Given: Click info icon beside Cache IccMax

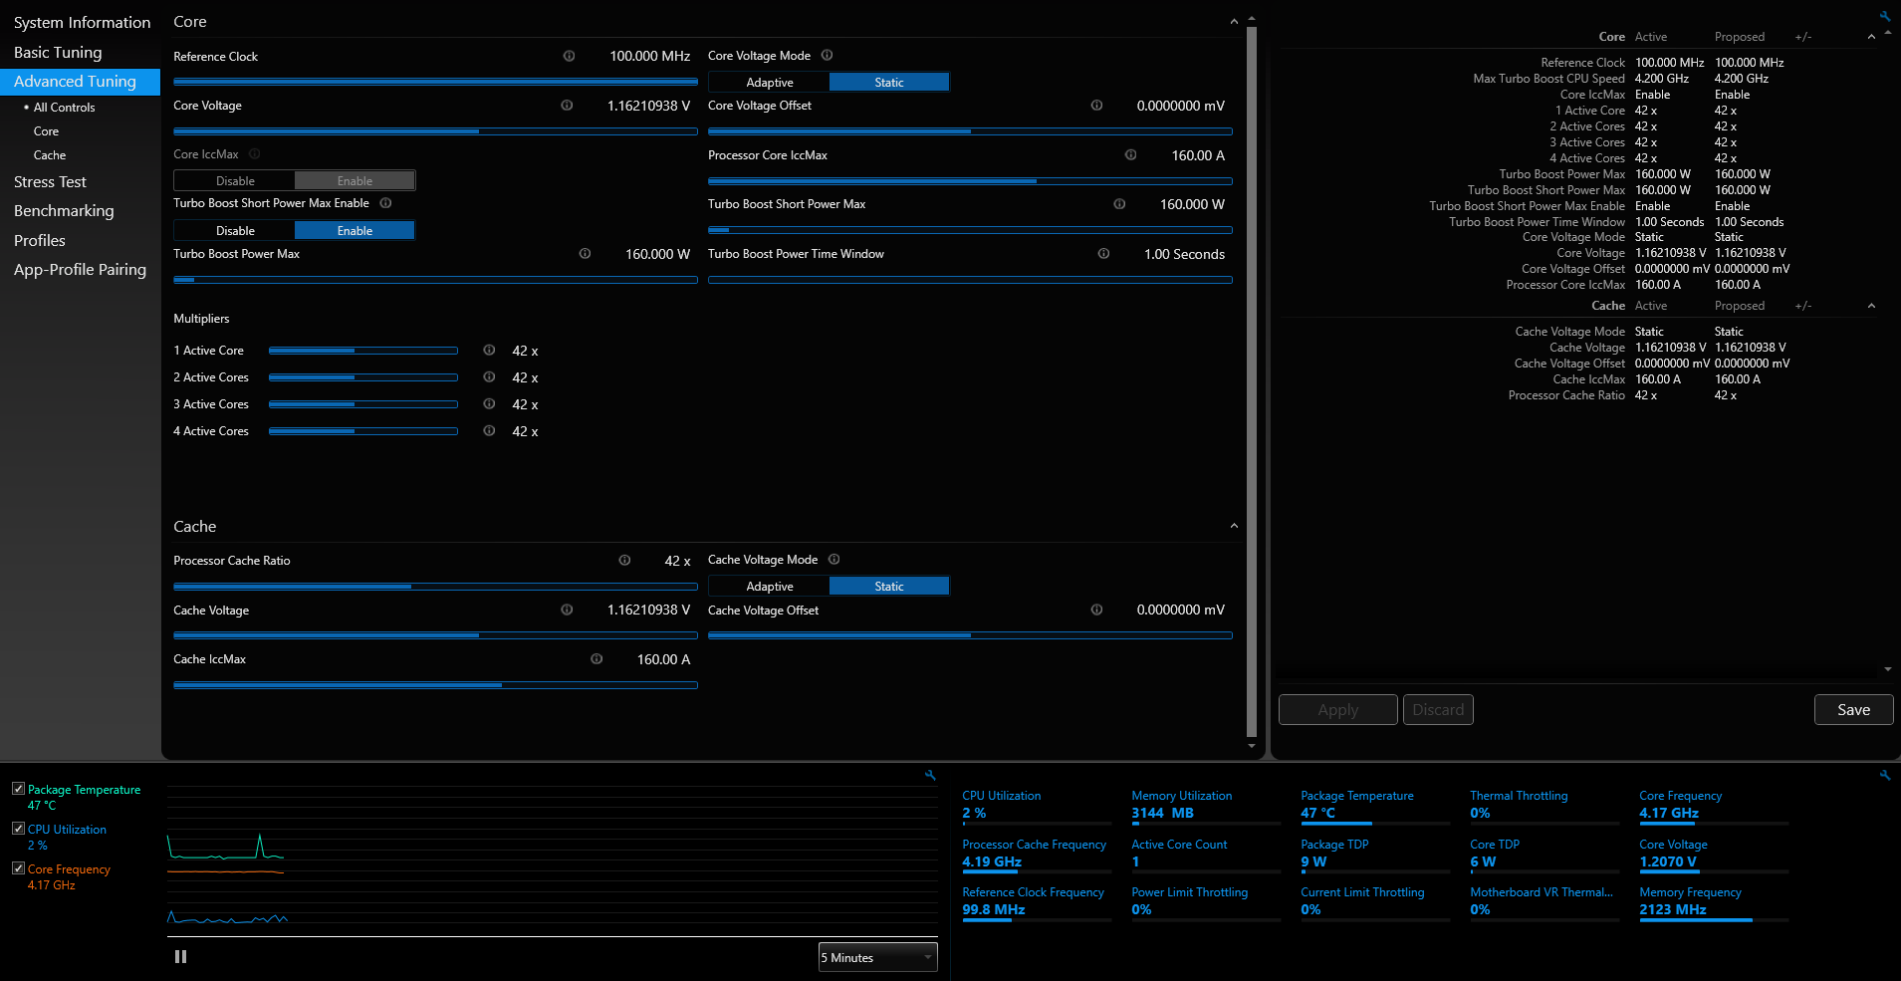Looking at the screenshot, I should pos(596,658).
